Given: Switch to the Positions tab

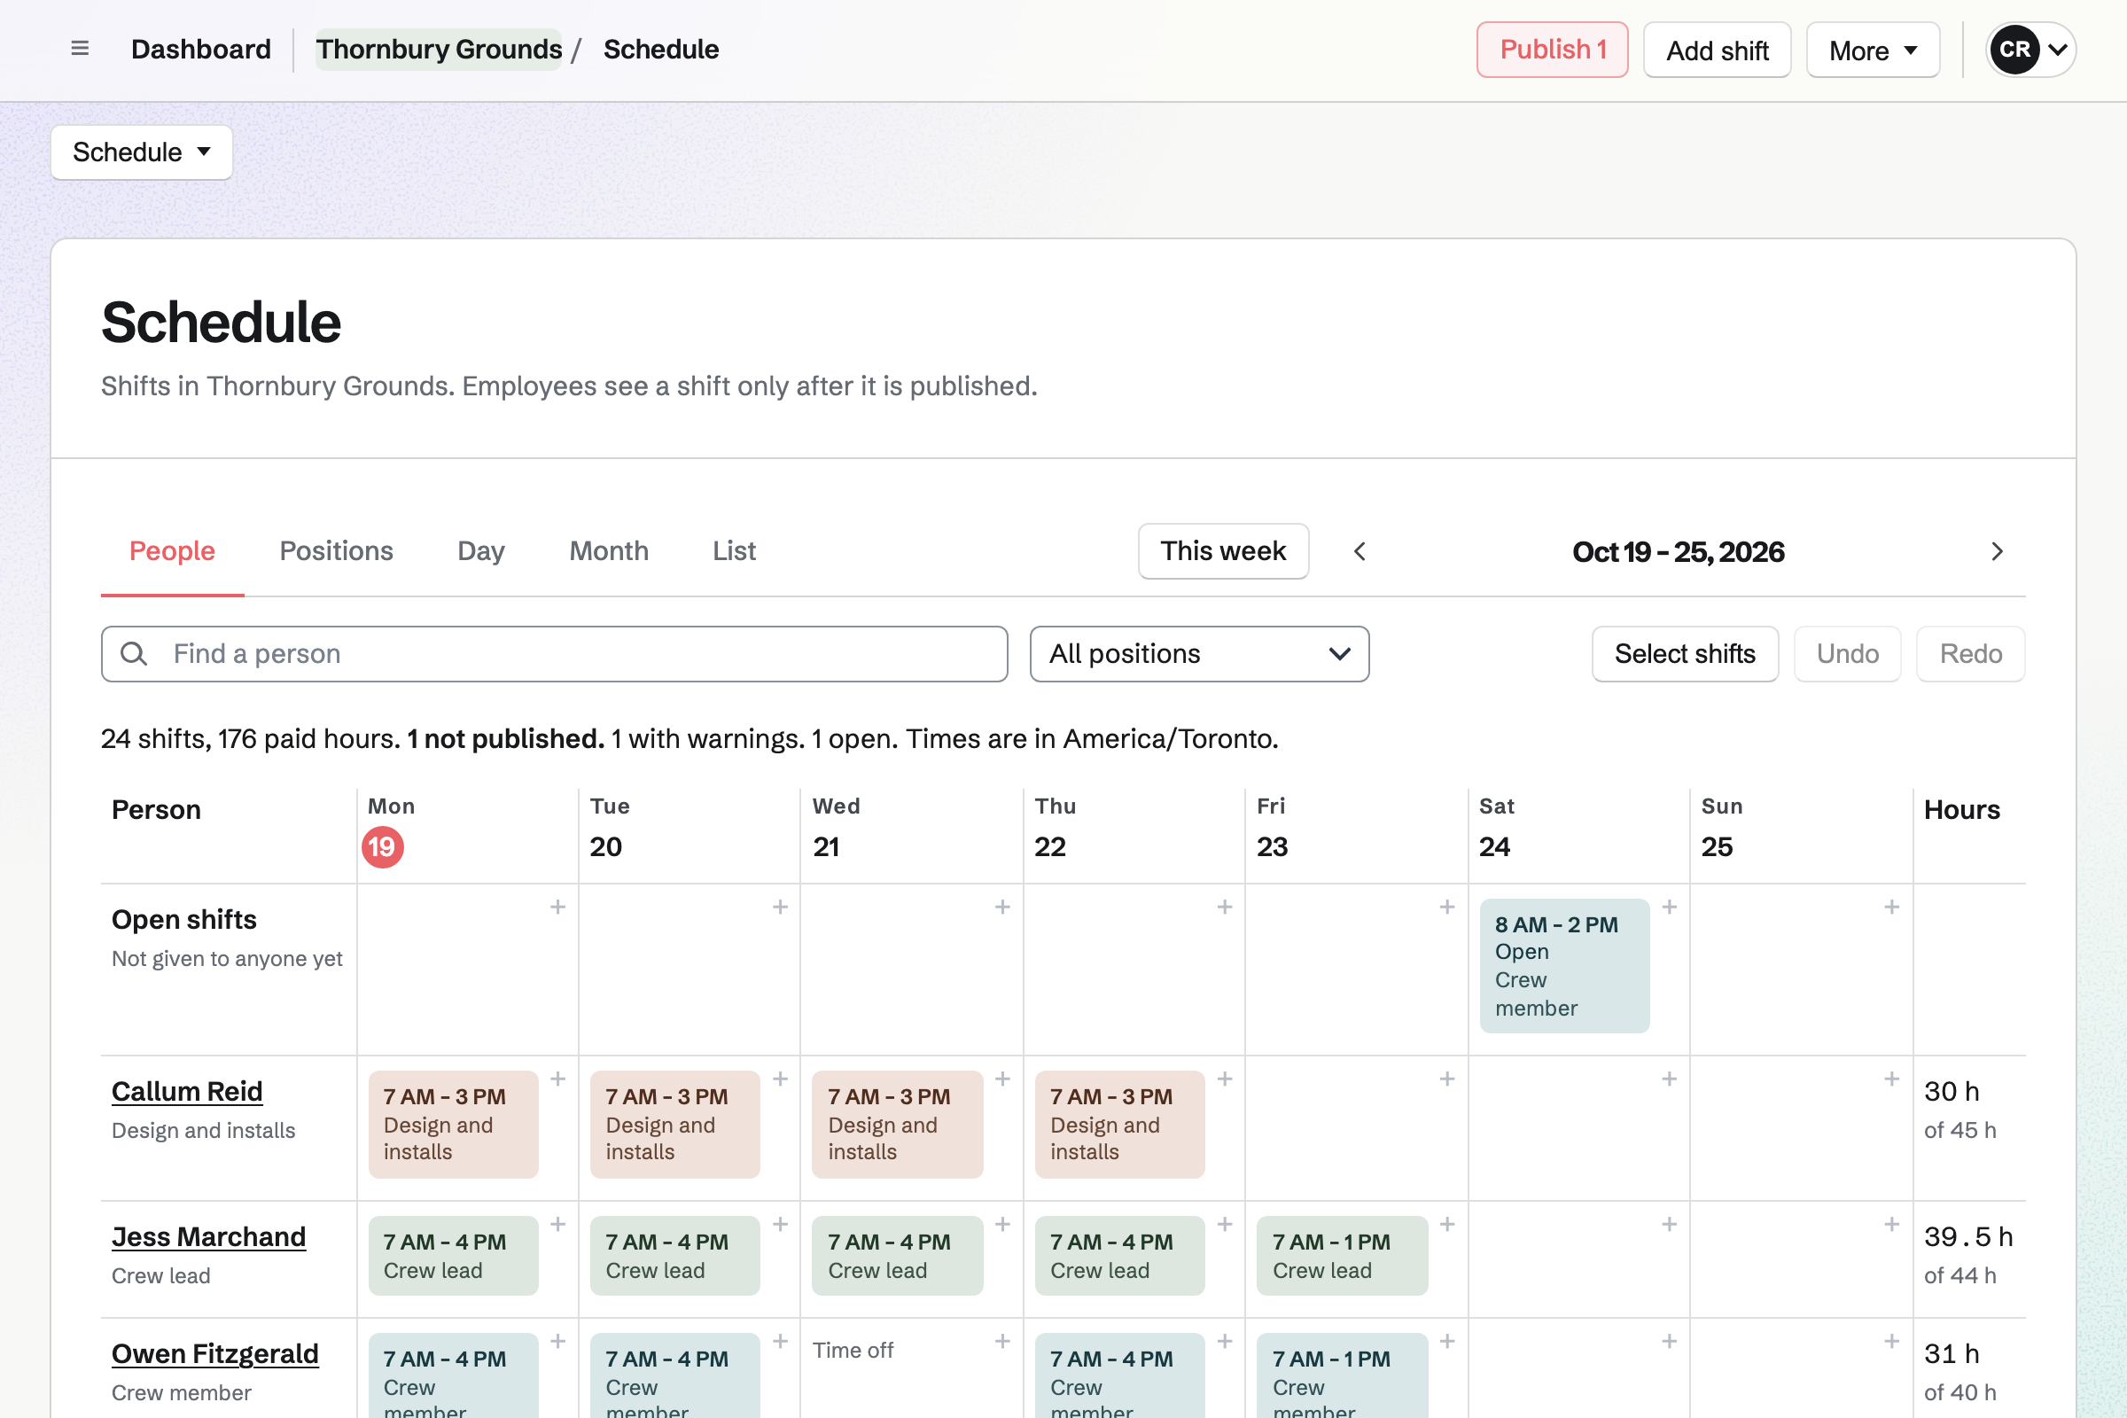Looking at the screenshot, I should click(x=337, y=550).
